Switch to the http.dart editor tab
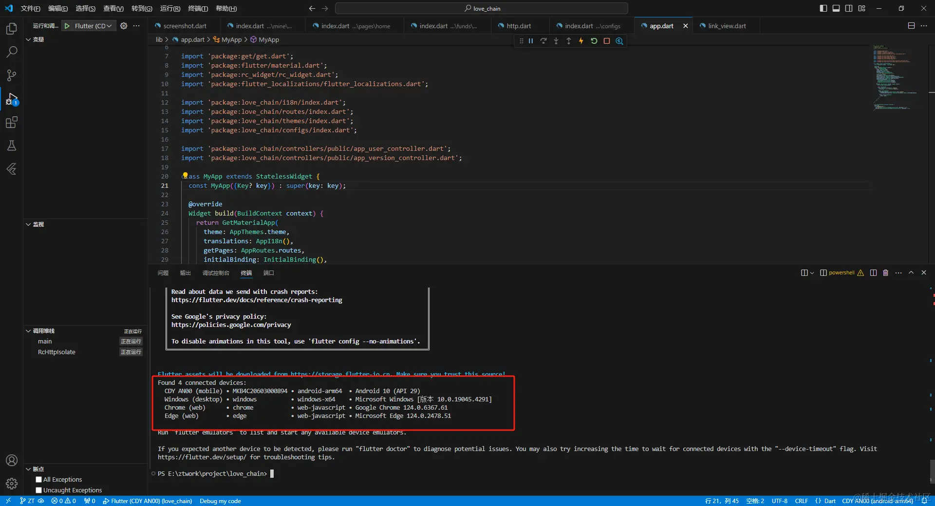This screenshot has height=506, width=935. click(519, 26)
